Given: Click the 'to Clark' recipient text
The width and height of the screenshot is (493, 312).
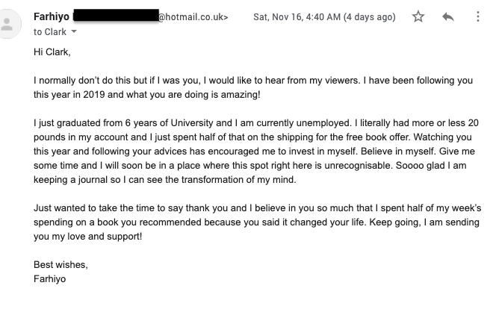Looking at the screenshot, I should pyautogui.click(x=50, y=32).
